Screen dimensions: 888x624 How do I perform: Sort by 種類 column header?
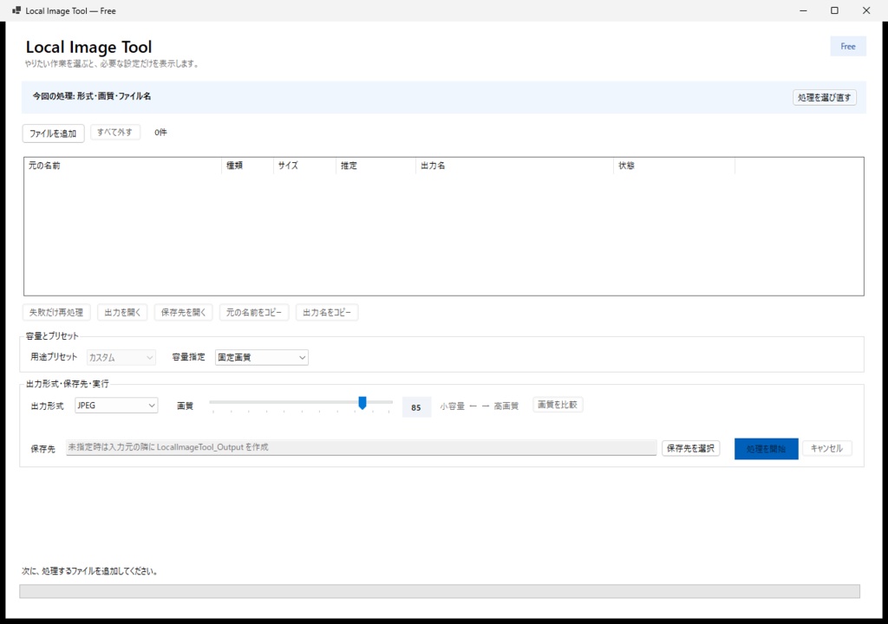tap(247, 166)
